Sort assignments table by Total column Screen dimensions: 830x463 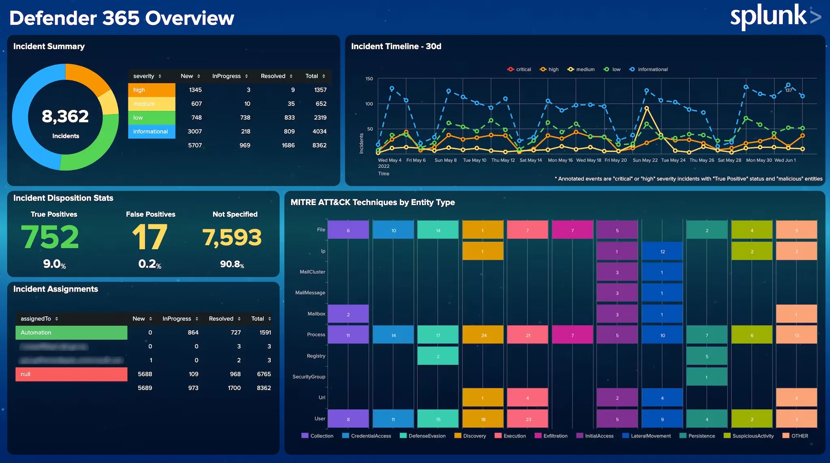click(x=261, y=319)
